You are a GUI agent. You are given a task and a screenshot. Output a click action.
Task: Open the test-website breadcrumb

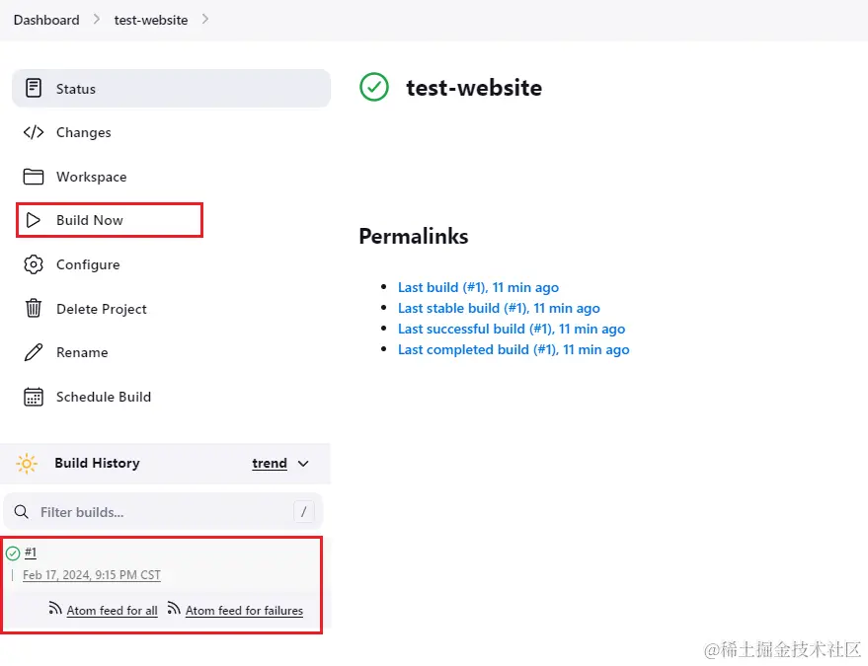tap(151, 20)
